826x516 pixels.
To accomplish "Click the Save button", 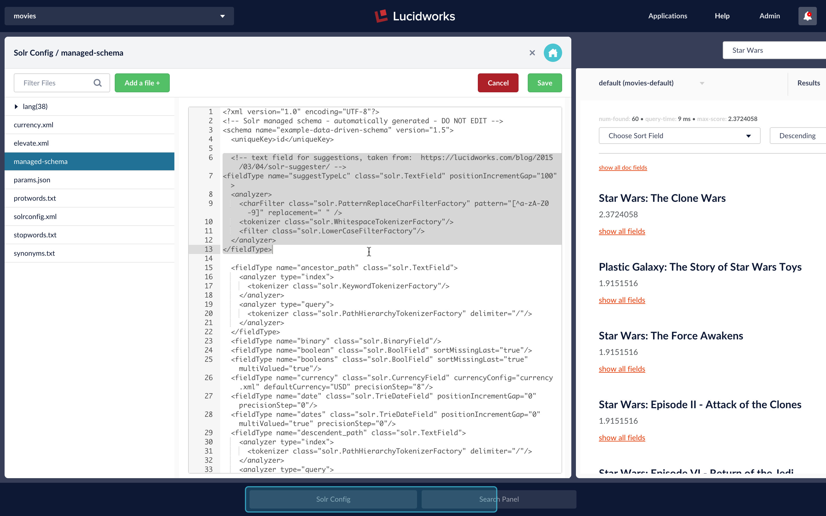I will click(545, 83).
